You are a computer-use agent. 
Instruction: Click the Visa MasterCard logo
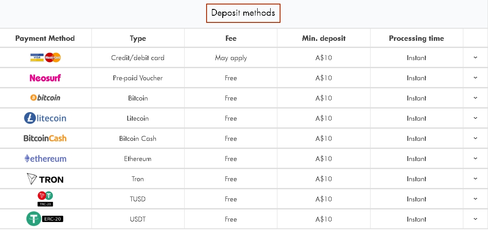click(45, 57)
